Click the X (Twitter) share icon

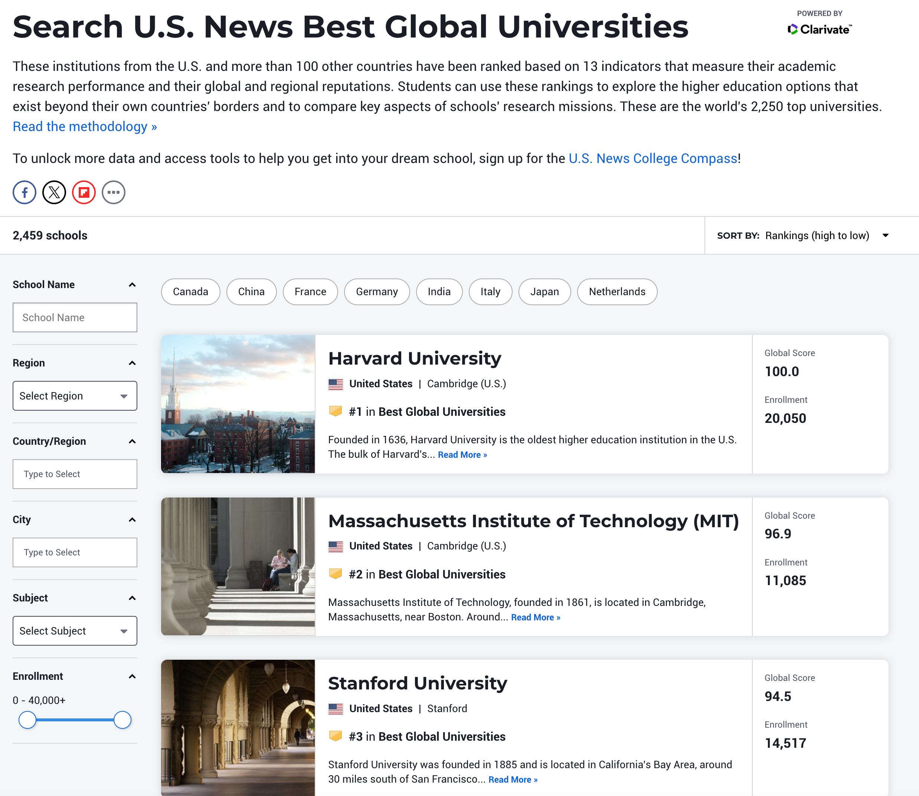pyautogui.click(x=54, y=192)
